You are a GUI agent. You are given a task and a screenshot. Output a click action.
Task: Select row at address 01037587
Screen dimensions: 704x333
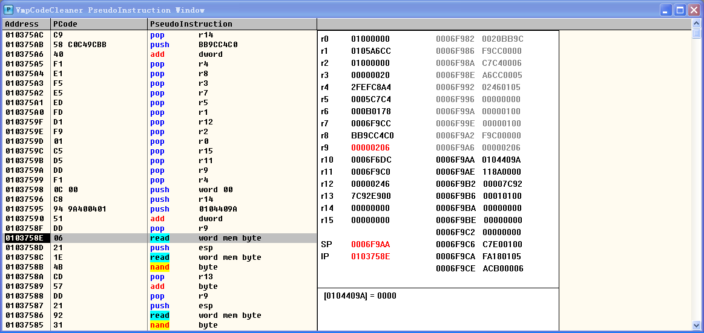pos(160,306)
